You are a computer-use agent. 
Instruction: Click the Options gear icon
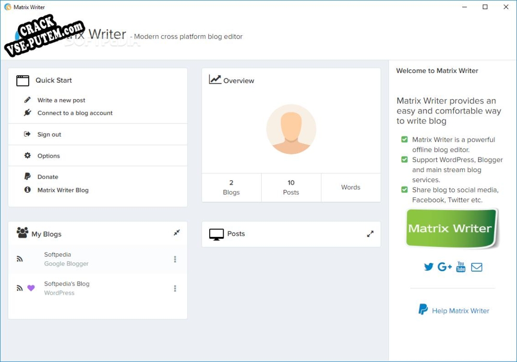[x=27, y=155]
